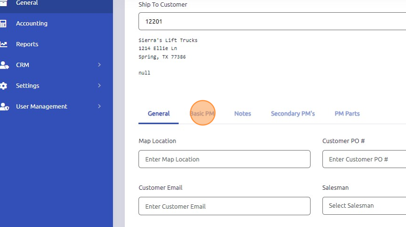Expand the Settings submenu chevron
Image resolution: width=406 pixels, height=227 pixels.
coord(99,86)
